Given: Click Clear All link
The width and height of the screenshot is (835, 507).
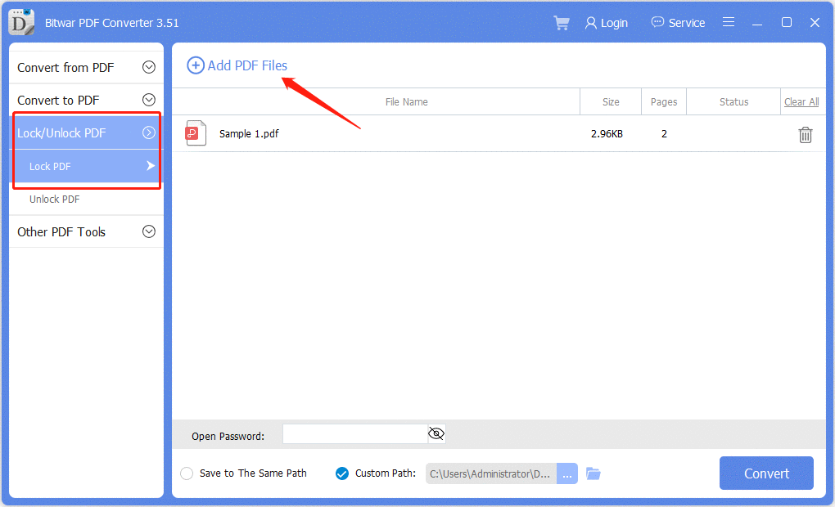Looking at the screenshot, I should click(801, 101).
